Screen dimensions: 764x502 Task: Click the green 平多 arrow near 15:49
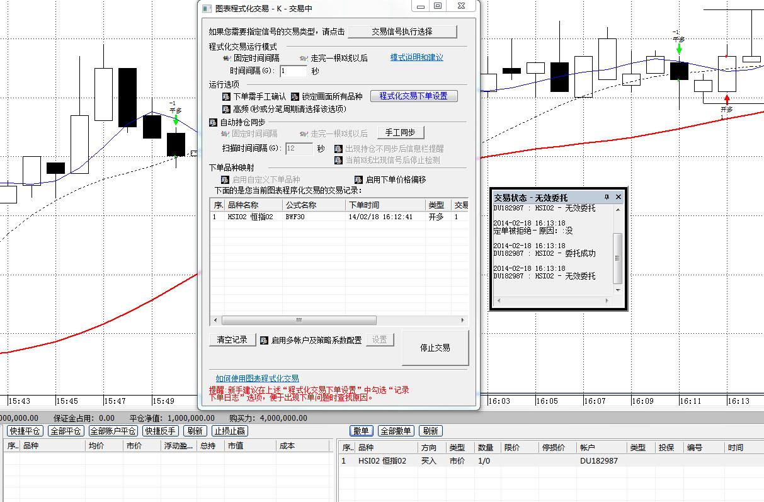click(176, 120)
